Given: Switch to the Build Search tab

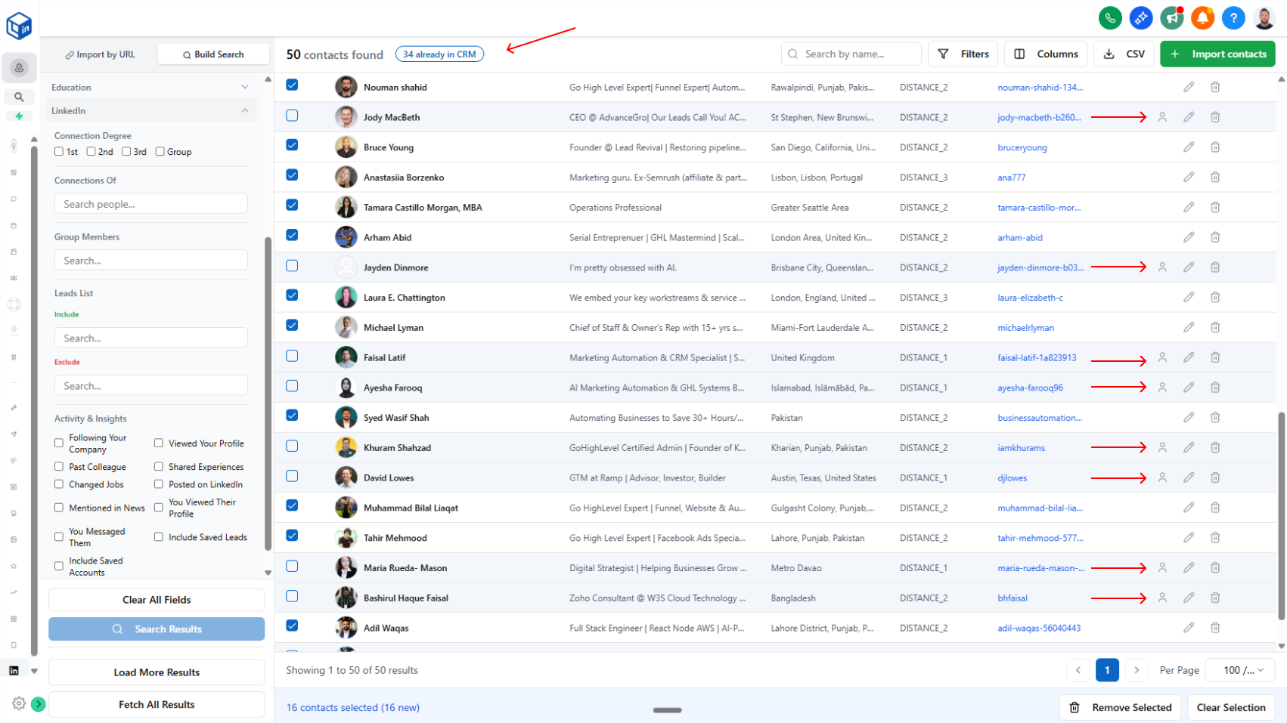Looking at the screenshot, I should coord(213,54).
